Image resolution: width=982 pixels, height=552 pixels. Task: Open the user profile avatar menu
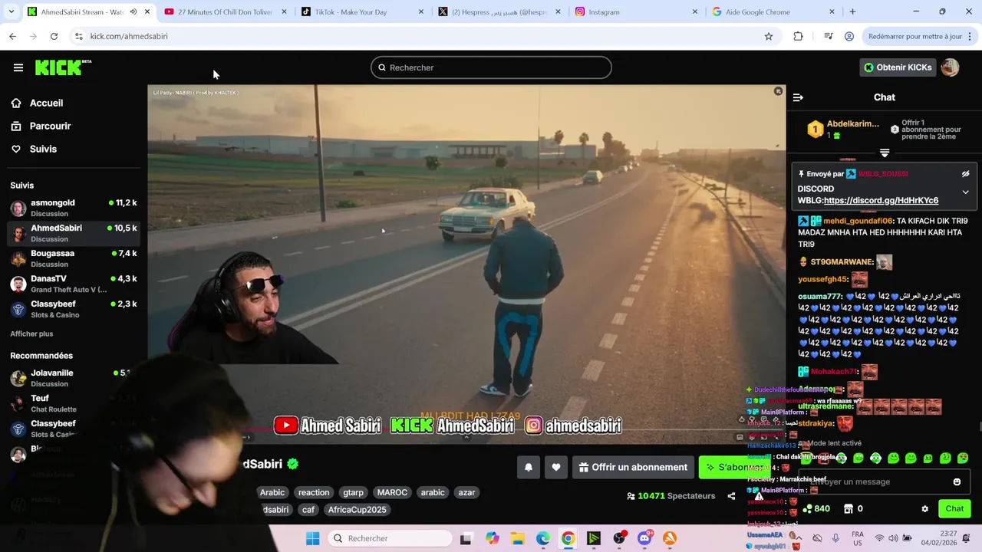[950, 67]
